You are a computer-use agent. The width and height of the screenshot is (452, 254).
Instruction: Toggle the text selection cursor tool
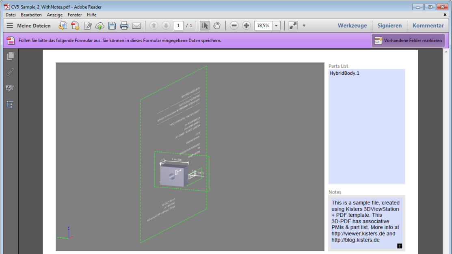(x=204, y=26)
